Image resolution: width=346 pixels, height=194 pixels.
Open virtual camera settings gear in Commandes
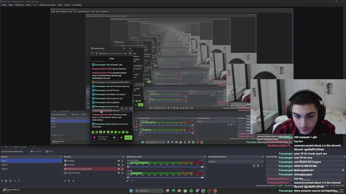point(343,170)
